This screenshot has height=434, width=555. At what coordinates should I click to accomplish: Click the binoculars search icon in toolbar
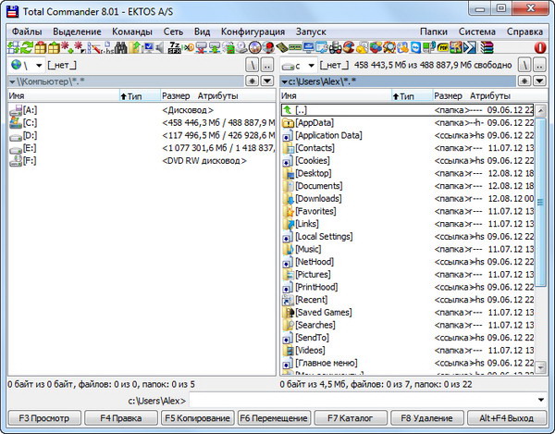pyautogui.click(x=120, y=47)
